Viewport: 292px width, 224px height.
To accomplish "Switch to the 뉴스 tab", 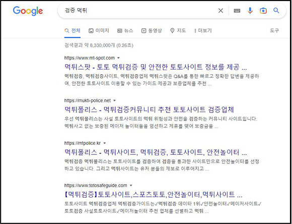I will pos(125,31).
